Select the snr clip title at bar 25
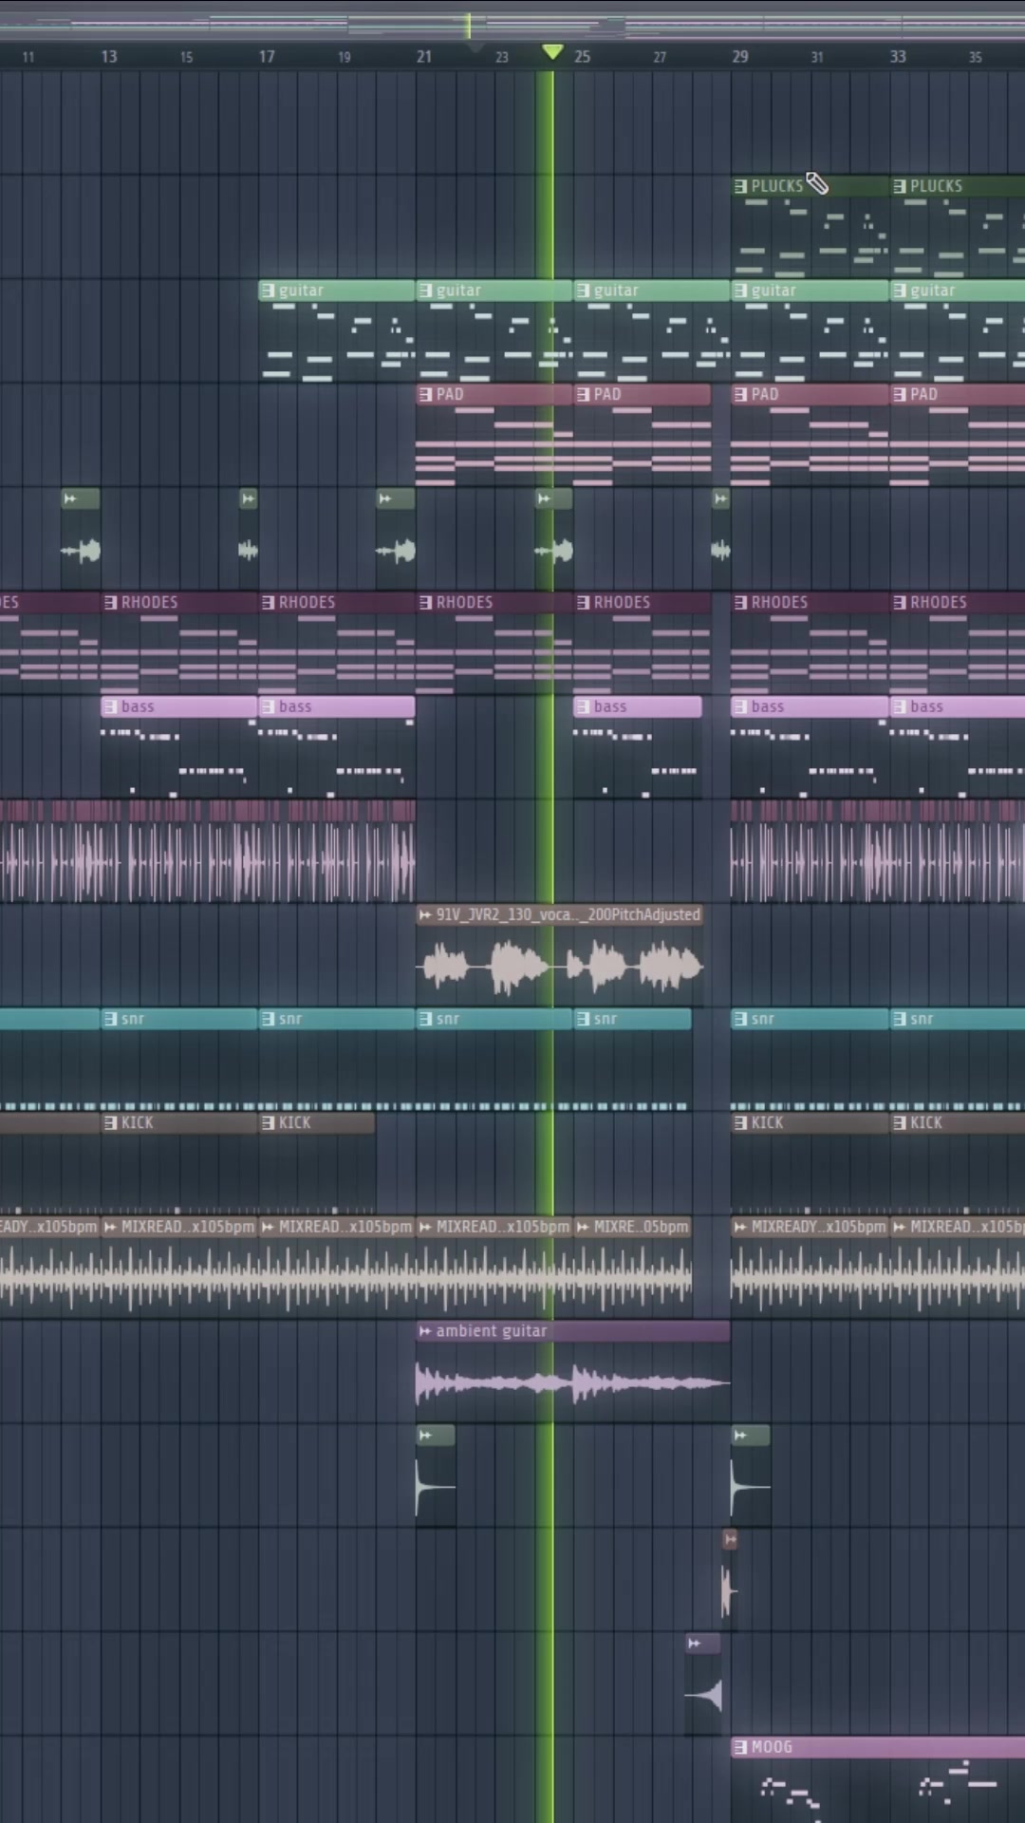The height and width of the screenshot is (1823, 1025). click(605, 1019)
